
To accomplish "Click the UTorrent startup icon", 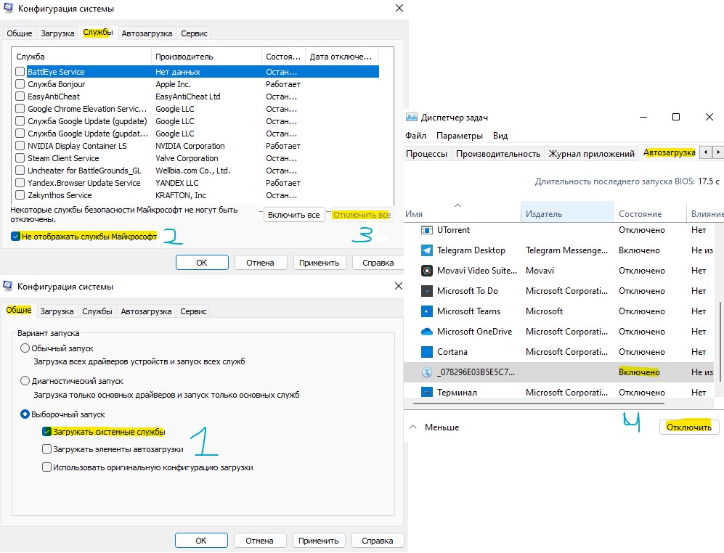I will click(x=427, y=230).
